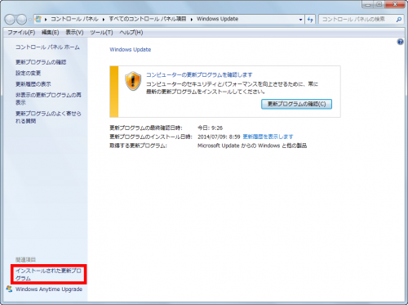Click the search magnifier icon
The width and height of the screenshot is (408, 305).
click(399, 20)
